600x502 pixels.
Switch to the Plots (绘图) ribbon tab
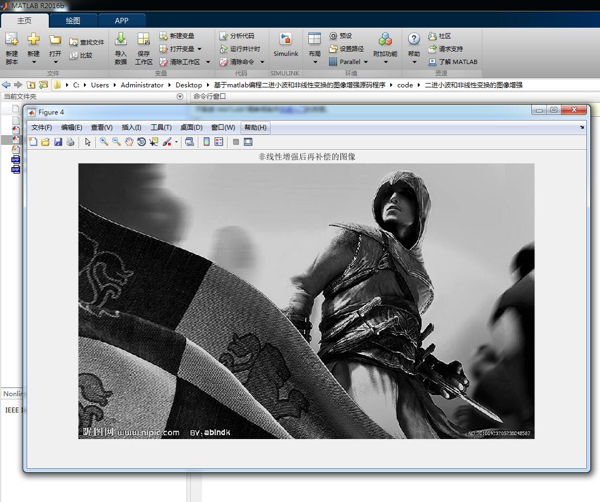[73, 21]
